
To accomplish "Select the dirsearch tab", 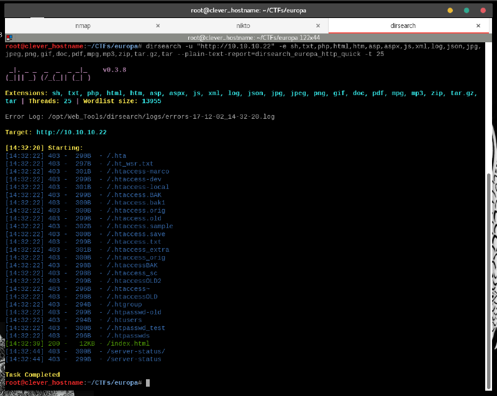I will pyautogui.click(x=404, y=25).
